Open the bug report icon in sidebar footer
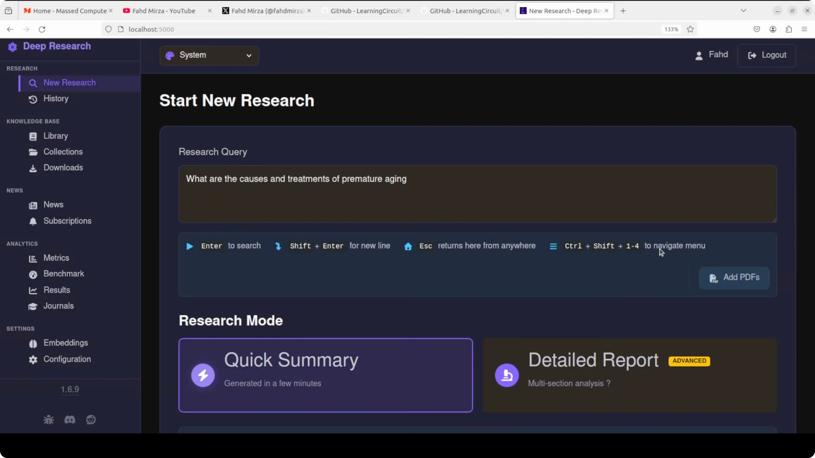Image resolution: width=815 pixels, height=458 pixels. tap(49, 420)
